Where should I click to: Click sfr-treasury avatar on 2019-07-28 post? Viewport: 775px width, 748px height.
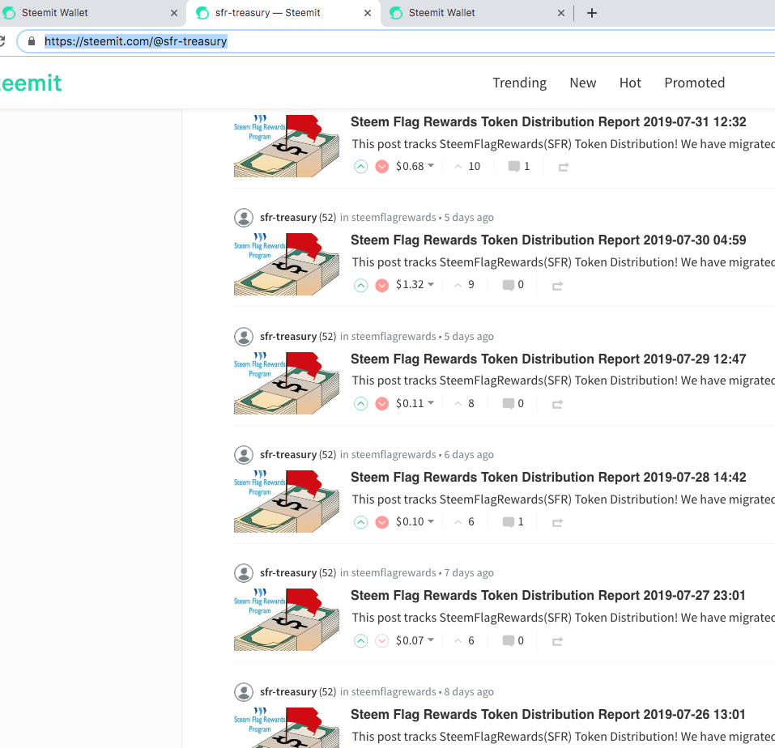coord(244,454)
